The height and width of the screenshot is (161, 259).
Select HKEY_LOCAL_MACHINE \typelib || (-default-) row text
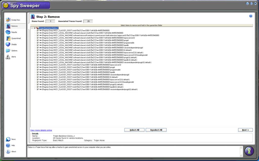tap(90, 60)
